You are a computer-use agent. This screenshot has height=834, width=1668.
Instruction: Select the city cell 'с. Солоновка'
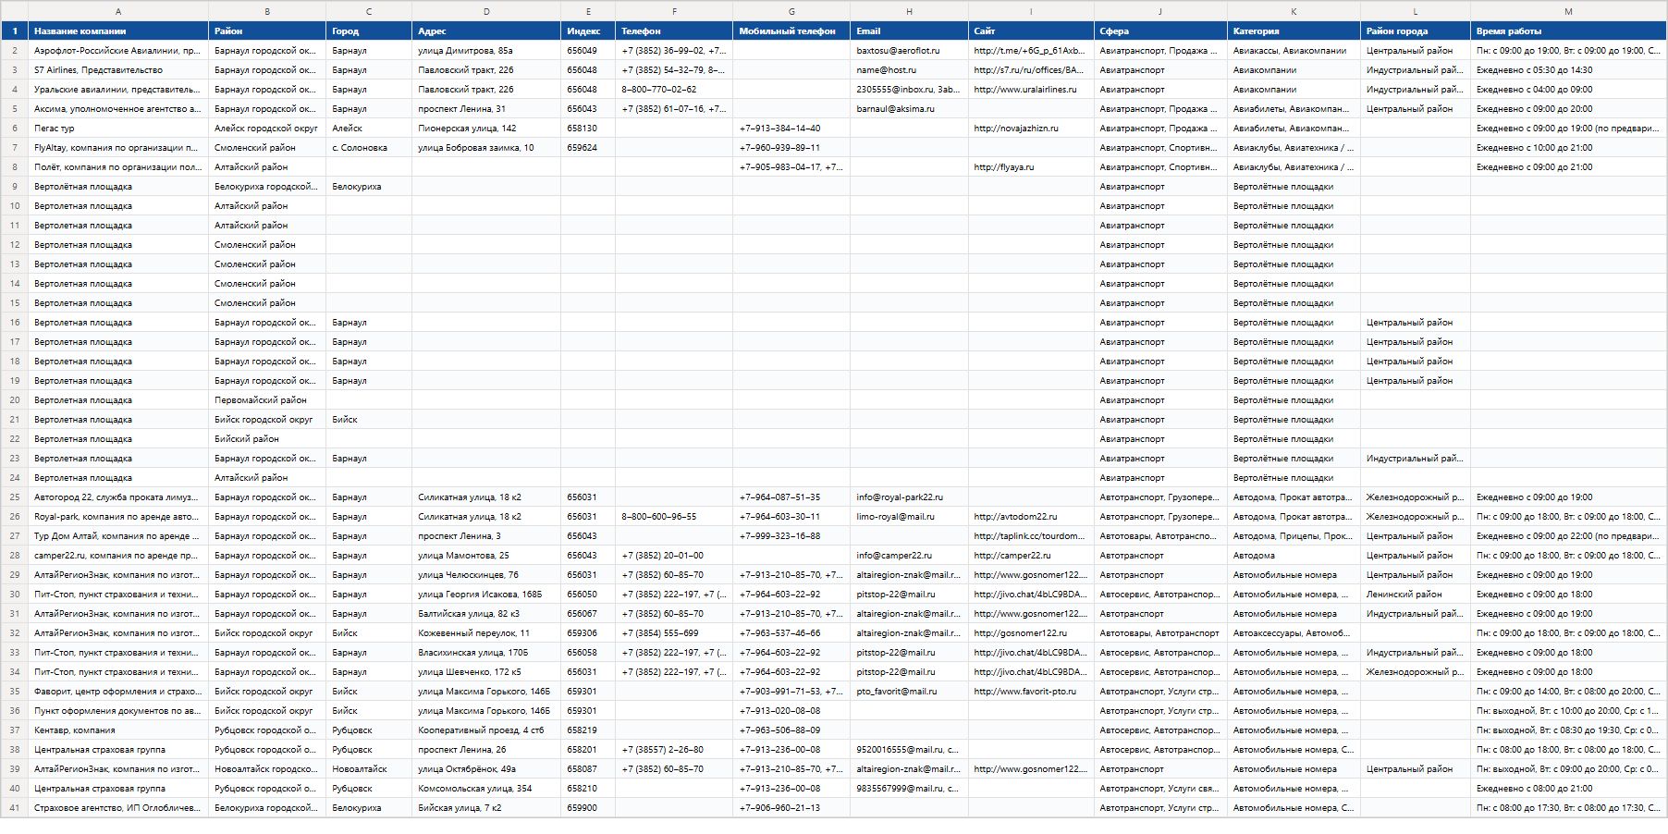(x=369, y=148)
